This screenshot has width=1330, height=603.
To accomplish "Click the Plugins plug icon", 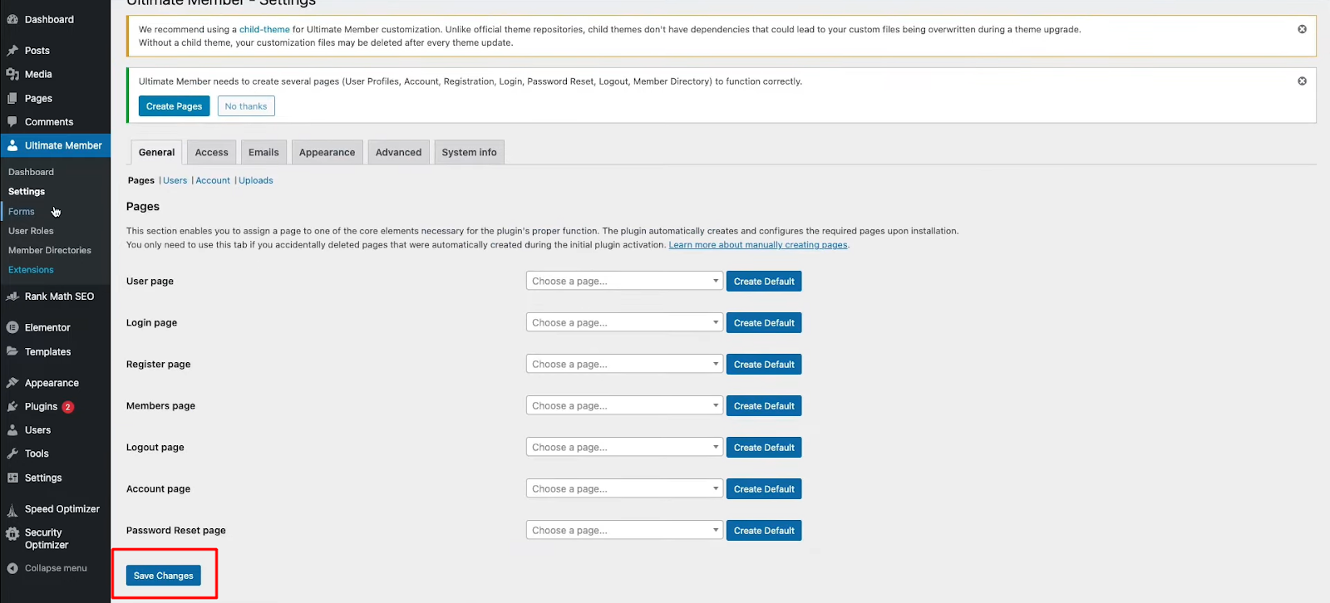I will coord(12,407).
